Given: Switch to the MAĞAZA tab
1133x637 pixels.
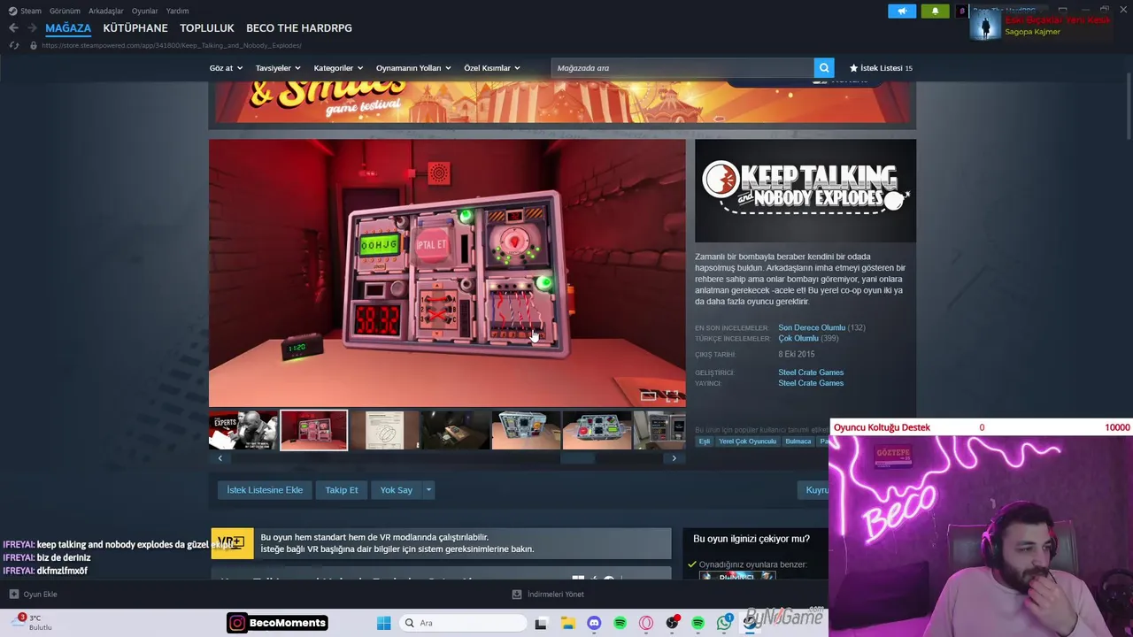Looking at the screenshot, I should [x=68, y=28].
